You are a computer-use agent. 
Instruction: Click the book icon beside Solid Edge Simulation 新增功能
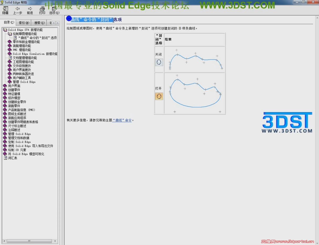tap(10, 54)
